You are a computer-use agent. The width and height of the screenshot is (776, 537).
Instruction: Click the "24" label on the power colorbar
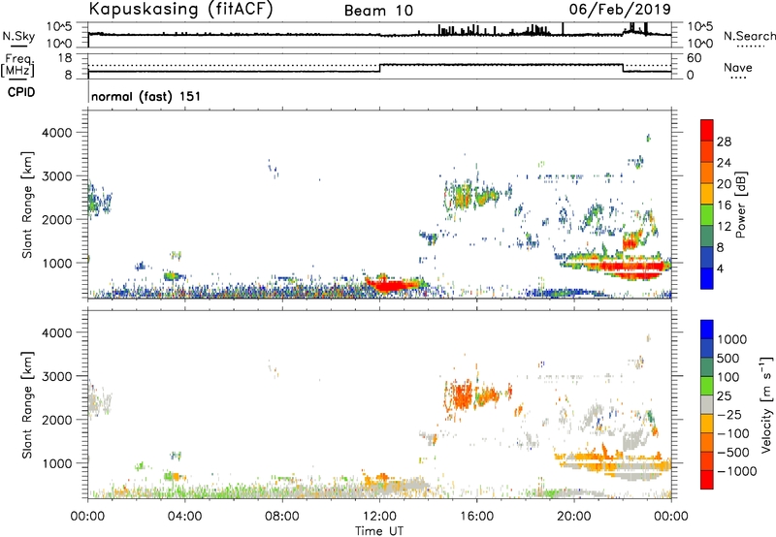[724, 163]
